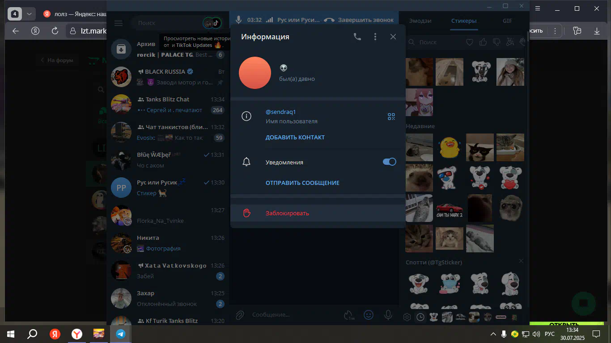This screenshot has width=611, height=343.
Task: Open Чат танкистов group chat
Action: point(168,132)
